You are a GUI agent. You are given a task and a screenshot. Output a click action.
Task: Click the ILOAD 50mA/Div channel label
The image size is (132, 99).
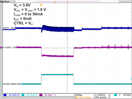(x=12, y=84)
